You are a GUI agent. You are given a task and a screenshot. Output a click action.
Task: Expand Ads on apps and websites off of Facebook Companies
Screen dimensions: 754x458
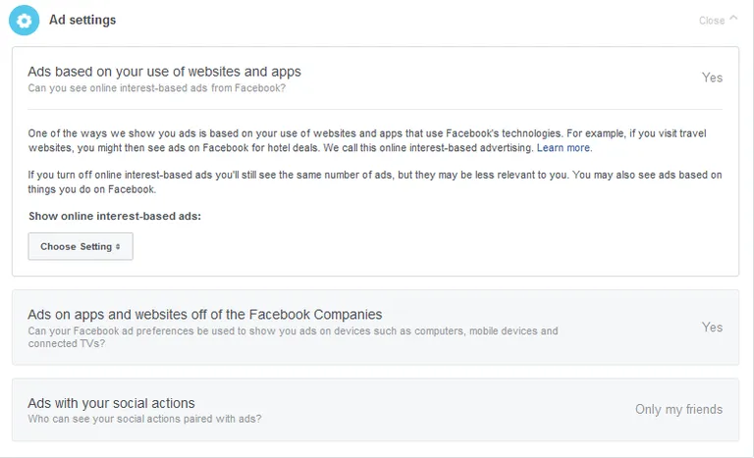pos(376,328)
